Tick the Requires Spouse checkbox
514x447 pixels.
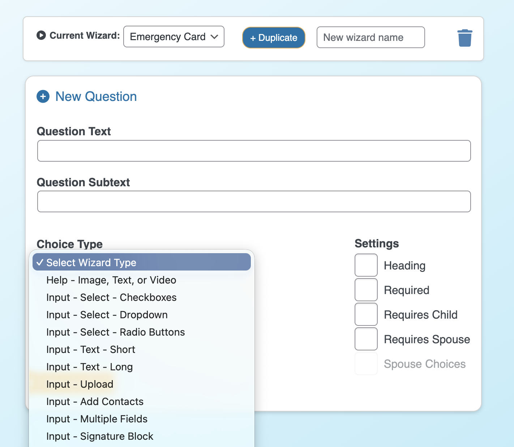[366, 339]
